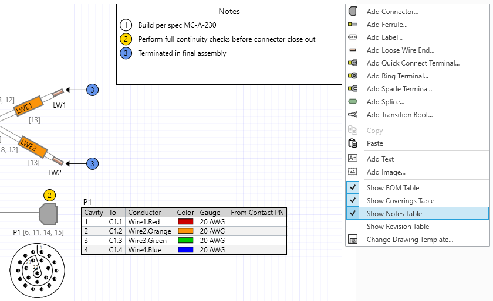Select note 'Terminated in final assembly' text
Viewport: 493px width, 301px height.
[182, 53]
